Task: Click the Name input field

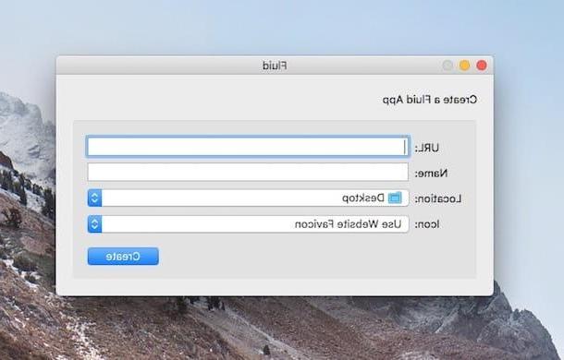Action: tap(248, 172)
